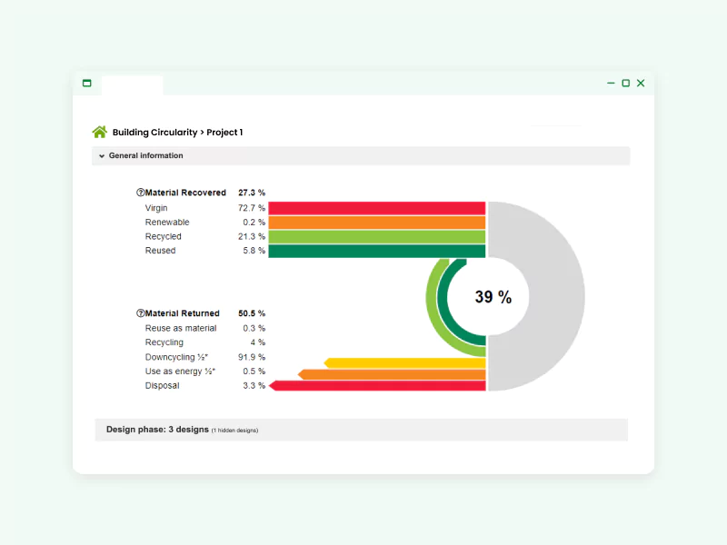Click the chevron next to General information

click(x=101, y=155)
